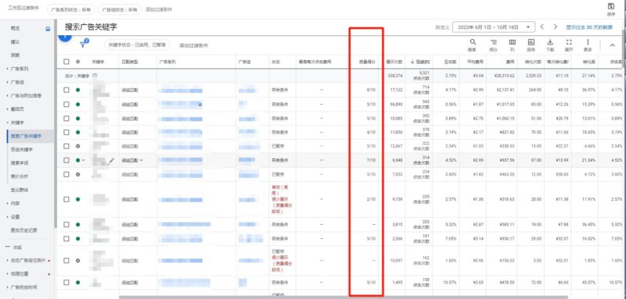Click the 展开 fullscreen icon

(569, 42)
